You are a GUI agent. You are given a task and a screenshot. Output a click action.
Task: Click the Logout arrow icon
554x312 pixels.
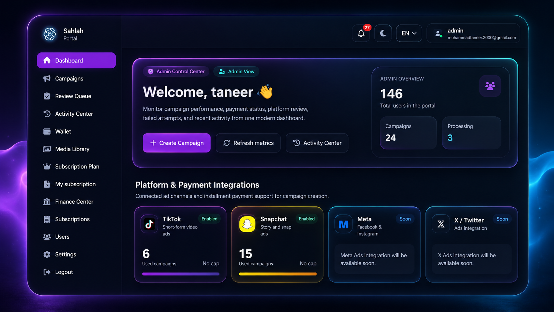point(47,272)
